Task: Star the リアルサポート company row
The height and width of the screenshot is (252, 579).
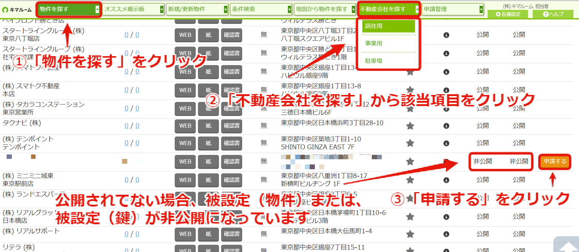Action: [410, 234]
